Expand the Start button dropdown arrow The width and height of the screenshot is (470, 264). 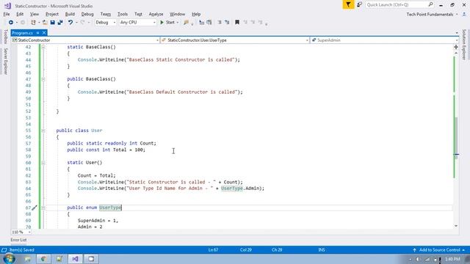click(178, 23)
